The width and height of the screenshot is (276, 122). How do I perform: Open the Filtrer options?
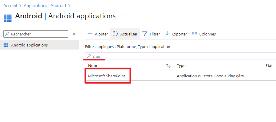(x=151, y=34)
